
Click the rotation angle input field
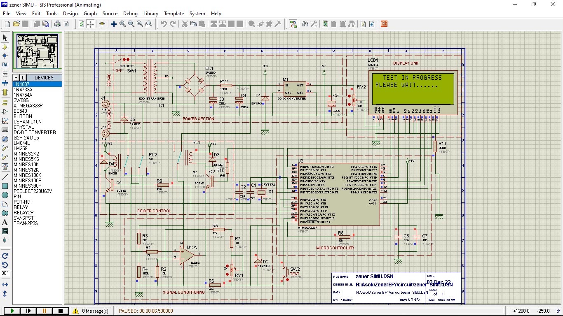(5, 273)
